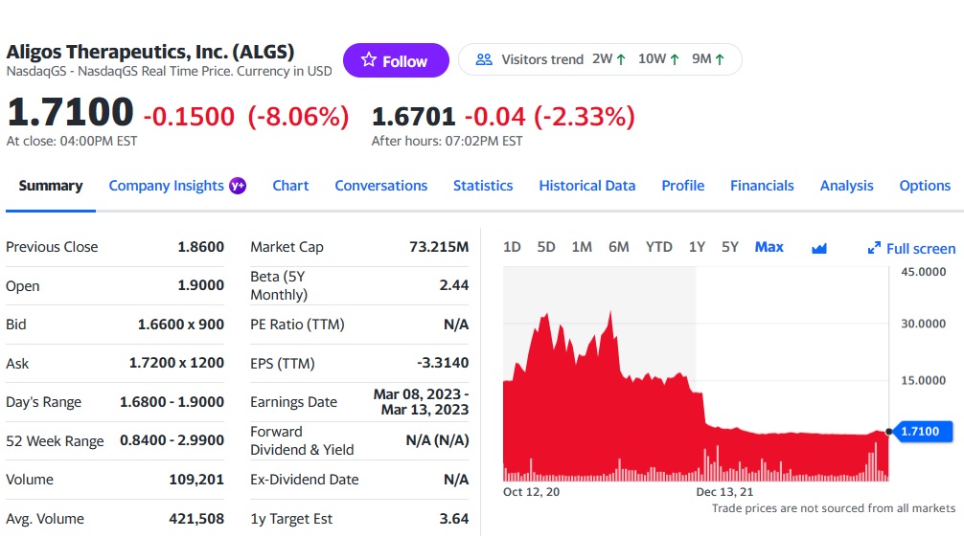The height and width of the screenshot is (538, 964).
Task: Open the Historical Data tab
Action: 586,186
